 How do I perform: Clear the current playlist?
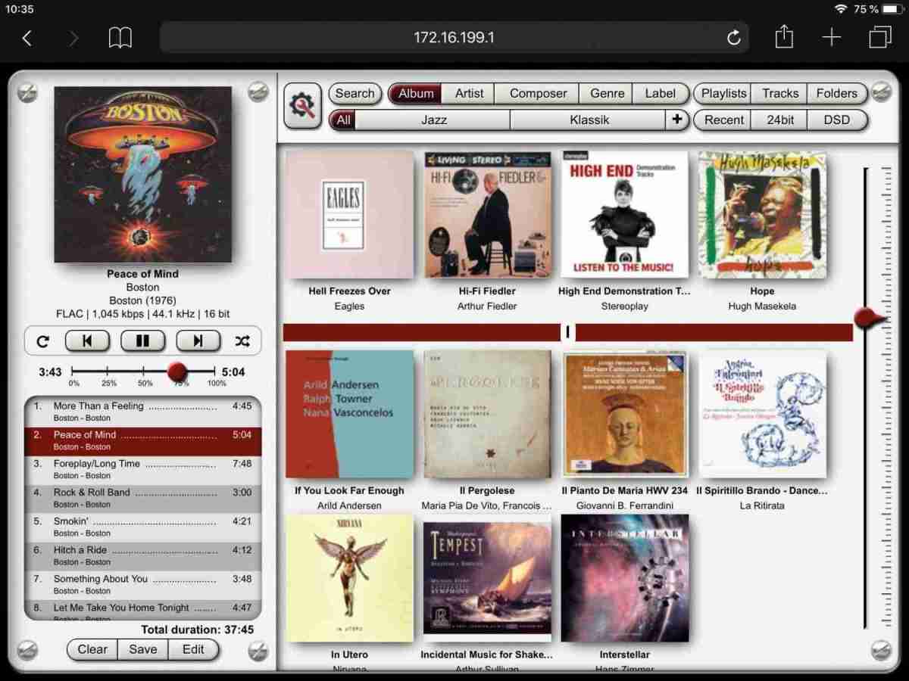92,649
